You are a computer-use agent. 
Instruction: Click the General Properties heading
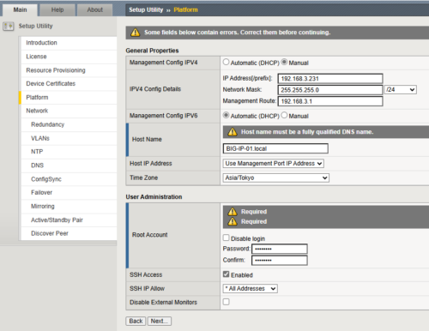click(x=152, y=51)
